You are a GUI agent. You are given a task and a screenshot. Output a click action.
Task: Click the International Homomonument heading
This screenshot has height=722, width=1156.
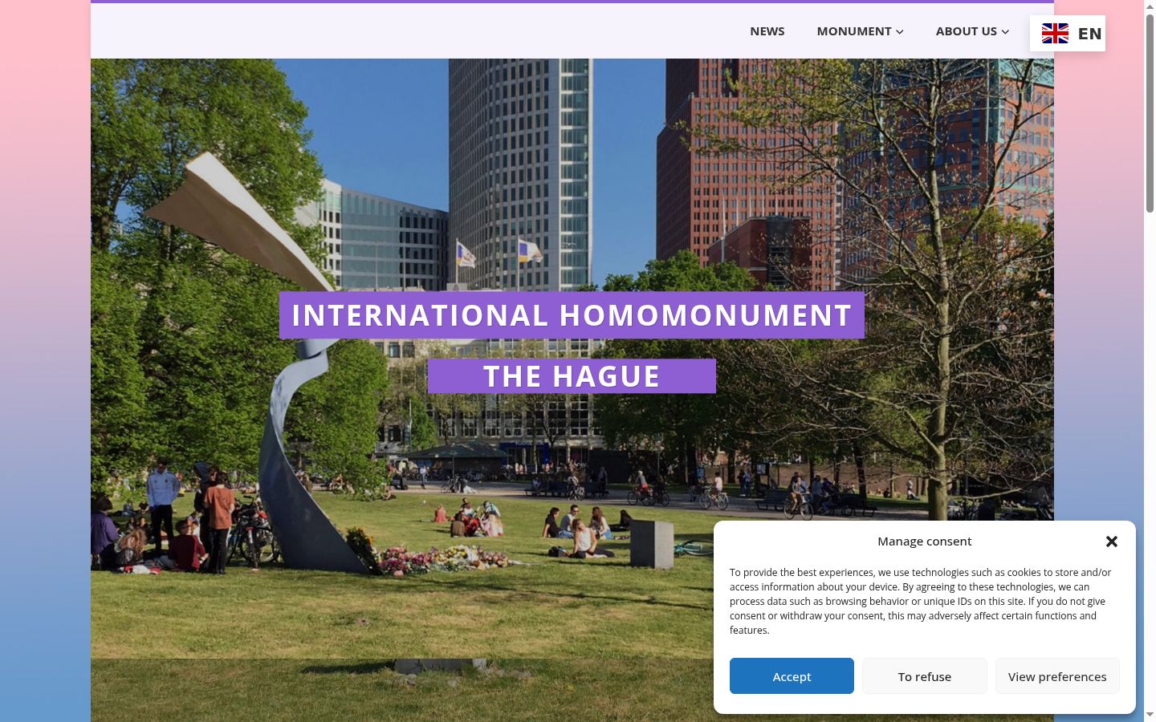[x=572, y=315]
